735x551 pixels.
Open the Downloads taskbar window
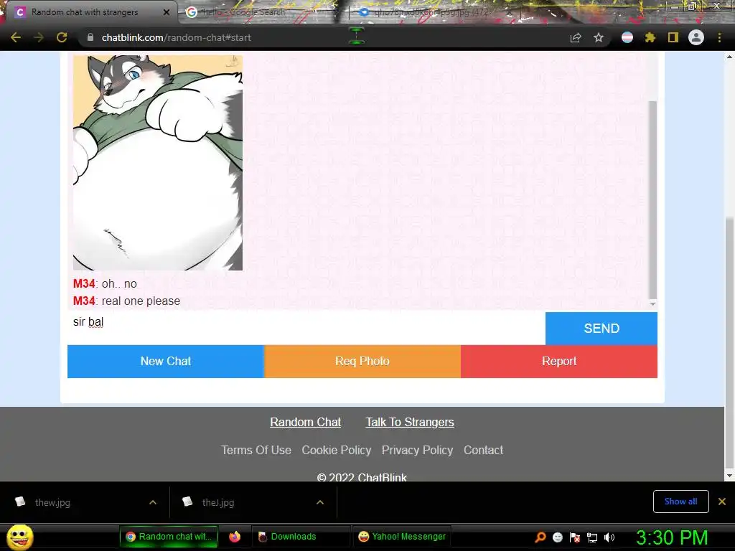click(x=301, y=537)
